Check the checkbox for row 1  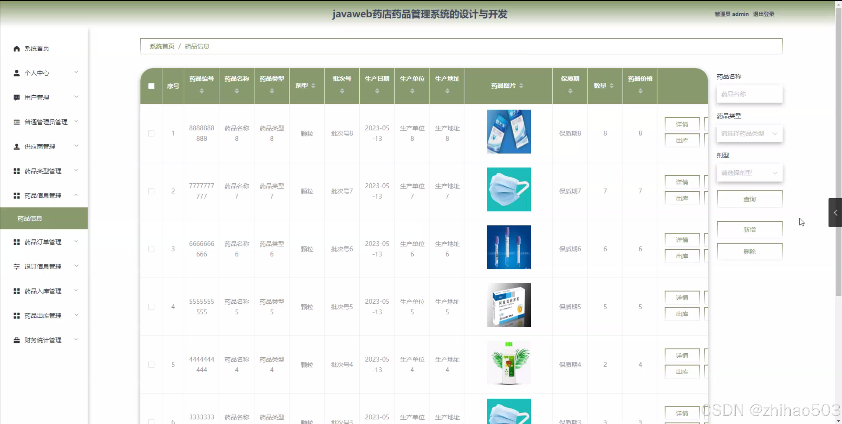151,133
